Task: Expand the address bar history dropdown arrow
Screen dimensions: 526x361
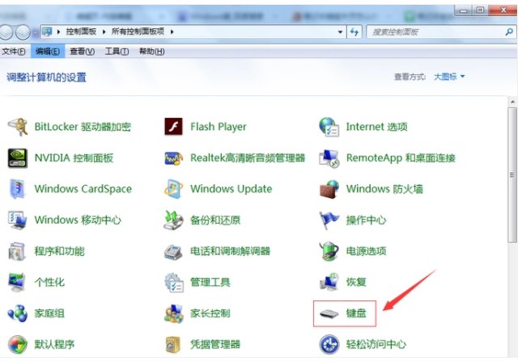Action: click(340, 31)
